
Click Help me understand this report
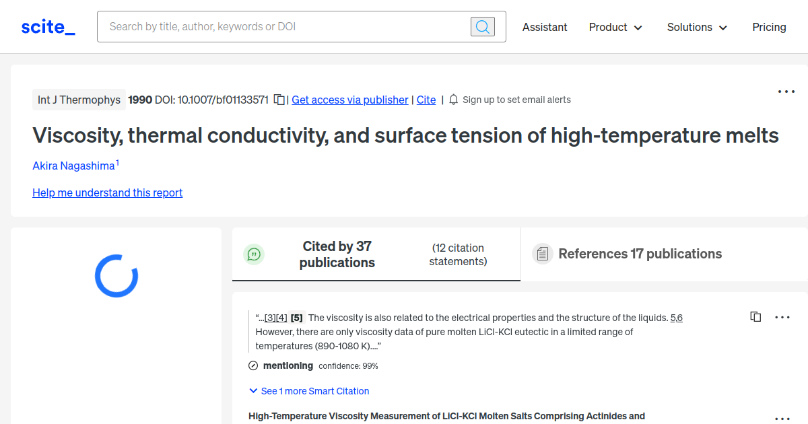107,192
